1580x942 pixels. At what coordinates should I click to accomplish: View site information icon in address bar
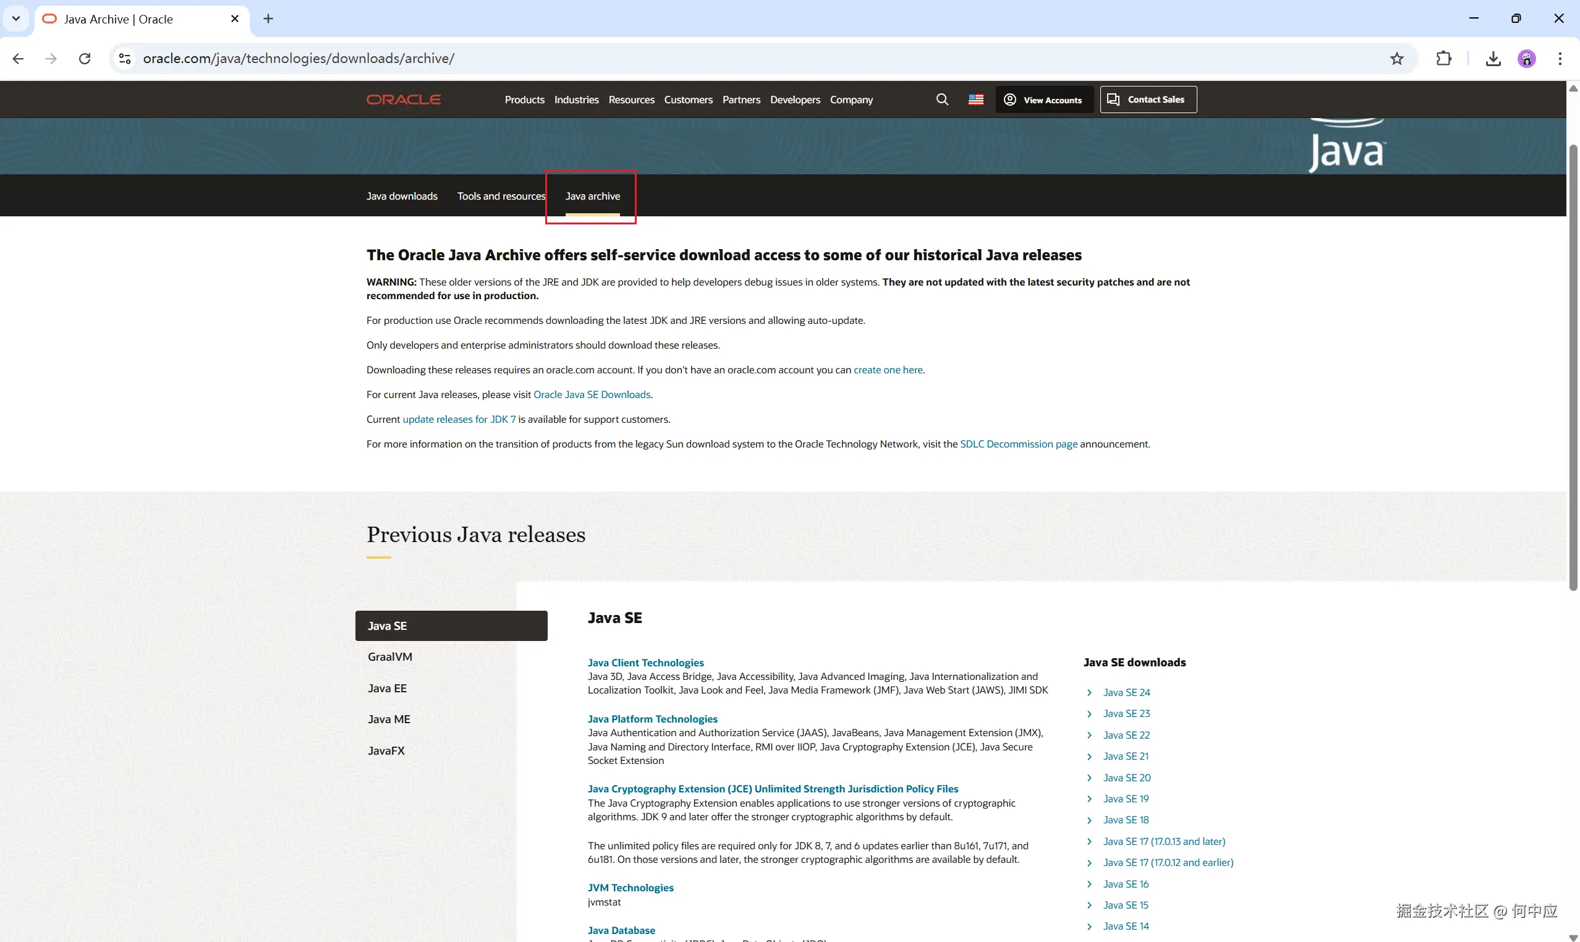(x=125, y=58)
